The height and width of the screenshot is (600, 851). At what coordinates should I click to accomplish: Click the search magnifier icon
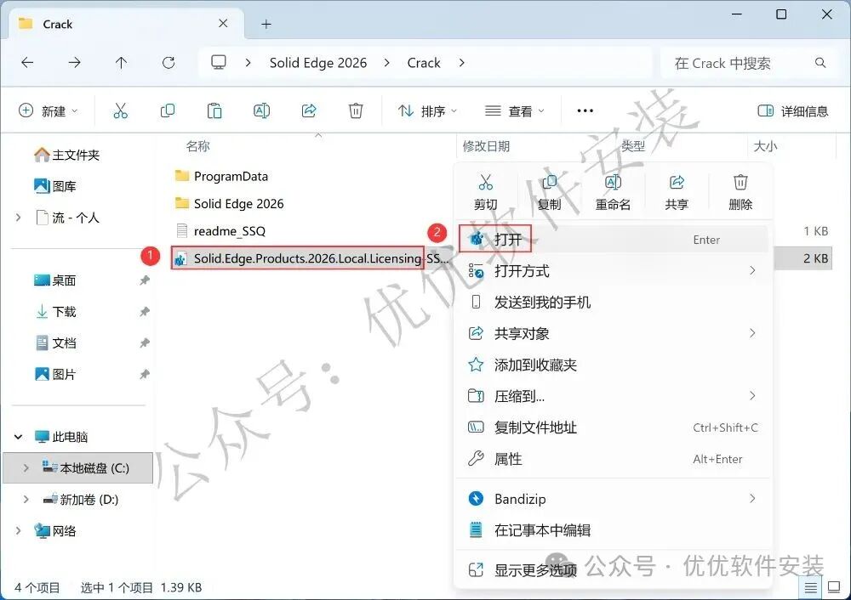click(820, 63)
